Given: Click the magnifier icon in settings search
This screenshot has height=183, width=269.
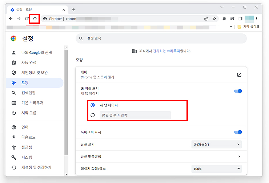Looking at the screenshot, I should [81, 38].
